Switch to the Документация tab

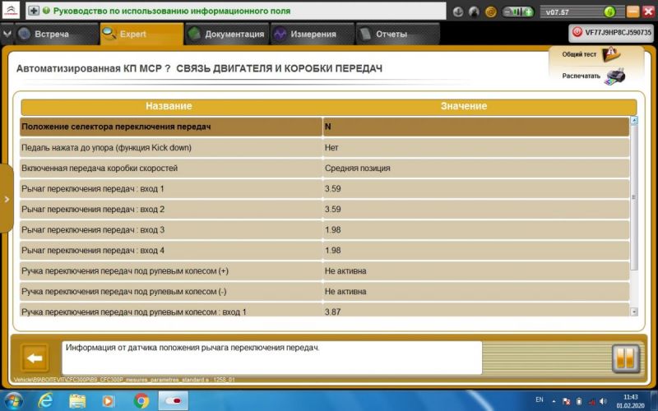[x=226, y=35]
